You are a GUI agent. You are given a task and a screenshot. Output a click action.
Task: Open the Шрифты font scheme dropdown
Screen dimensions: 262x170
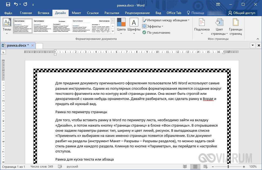(134, 26)
